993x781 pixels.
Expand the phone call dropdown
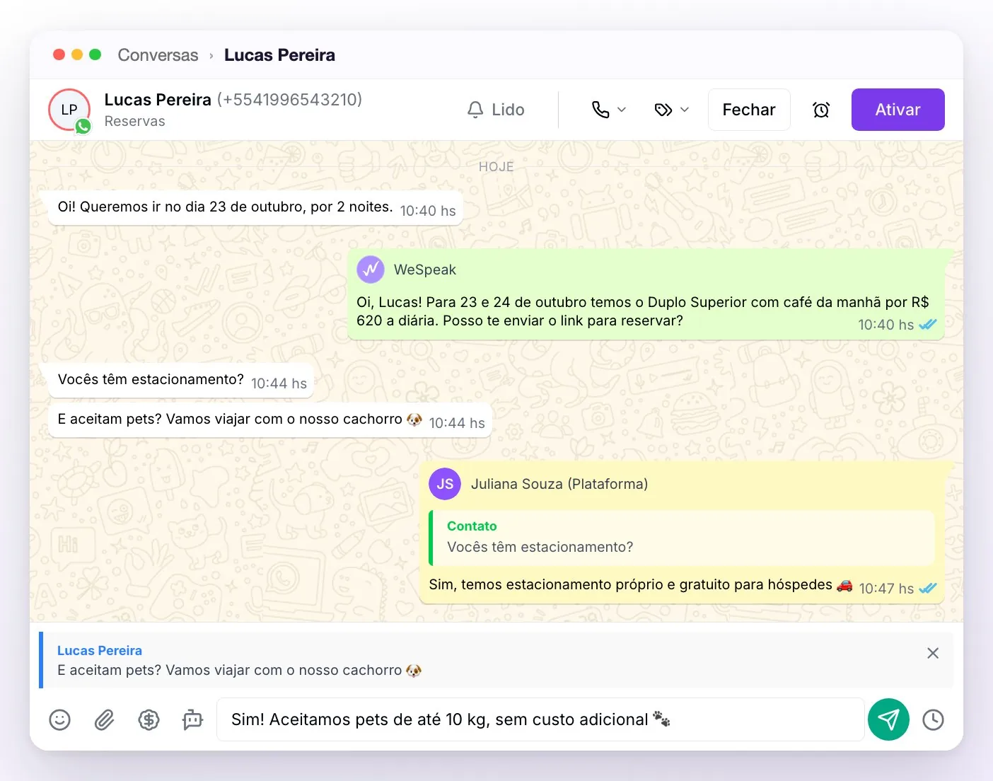pyautogui.click(x=608, y=110)
